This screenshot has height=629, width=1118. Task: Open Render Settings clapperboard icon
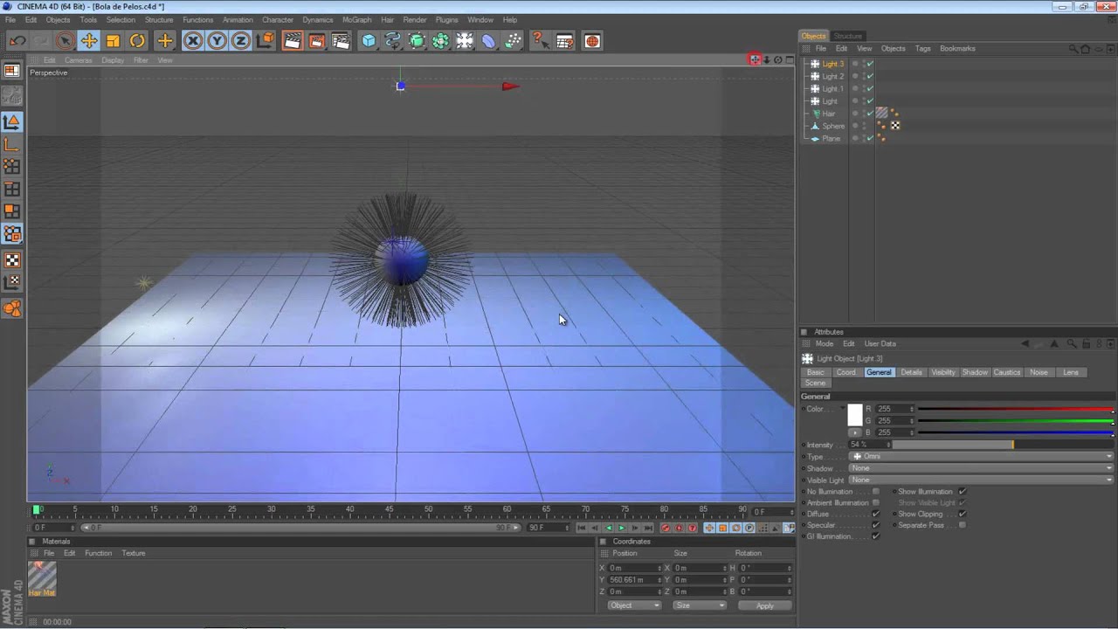pos(341,41)
